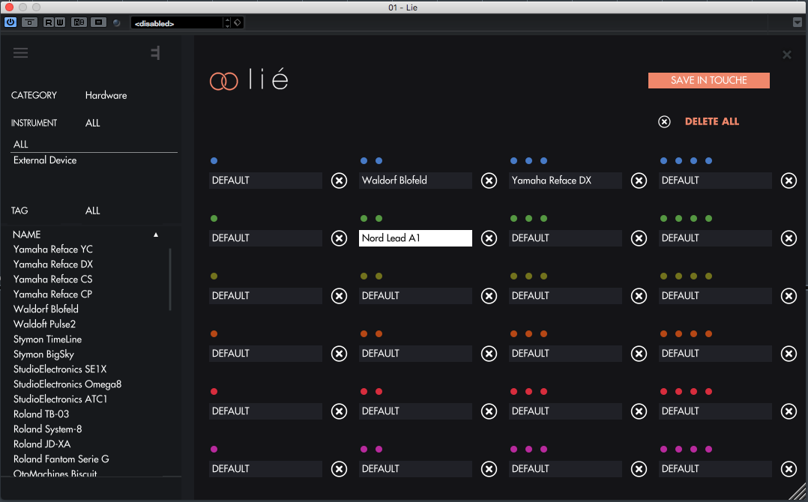The width and height of the screenshot is (808, 502).
Task: Click the sidebar layout icon beside hamburger
Action: (156, 53)
